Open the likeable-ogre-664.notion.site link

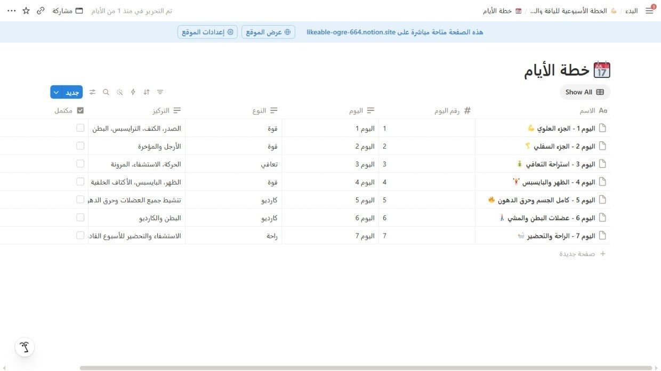351,32
